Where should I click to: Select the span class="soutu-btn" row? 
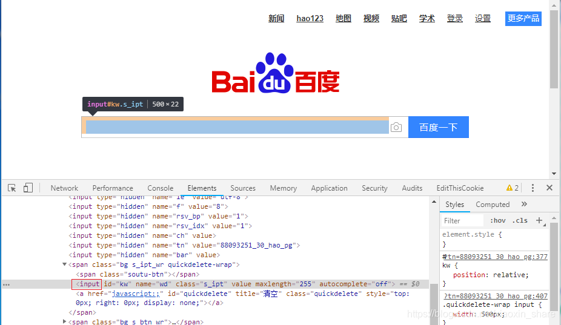138,275
